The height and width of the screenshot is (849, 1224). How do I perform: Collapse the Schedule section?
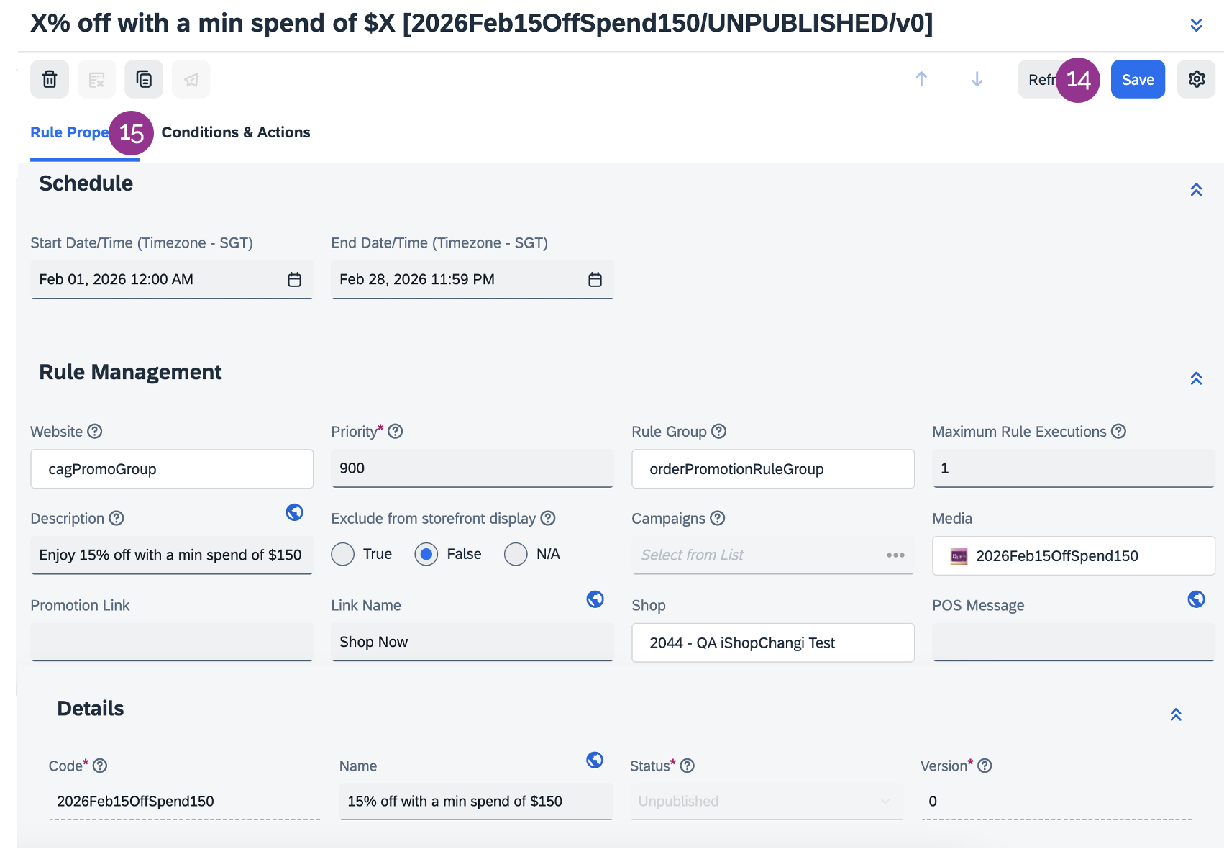coord(1196,190)
